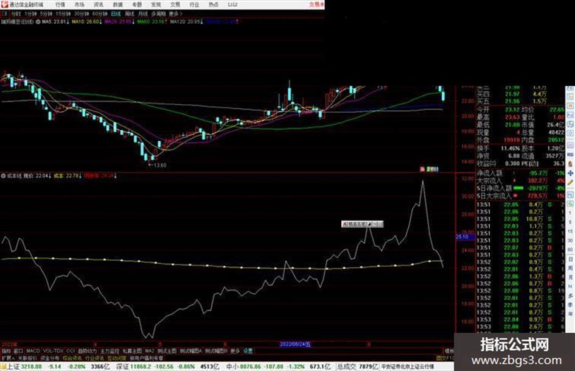The width and height of the screenshot is (575, 371).
Task: Click the 中小 index status entry
Action: (x=278, y=367)
